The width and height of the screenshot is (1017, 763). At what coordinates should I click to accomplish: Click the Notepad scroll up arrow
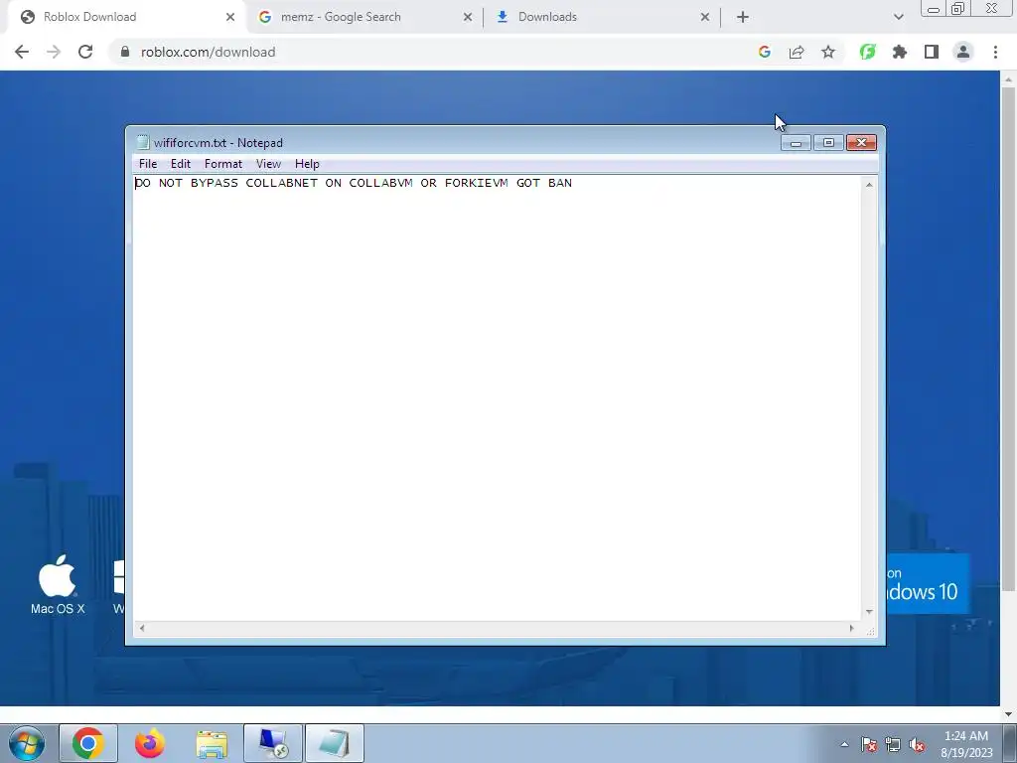pyautogui.click(x=869, y=185)
